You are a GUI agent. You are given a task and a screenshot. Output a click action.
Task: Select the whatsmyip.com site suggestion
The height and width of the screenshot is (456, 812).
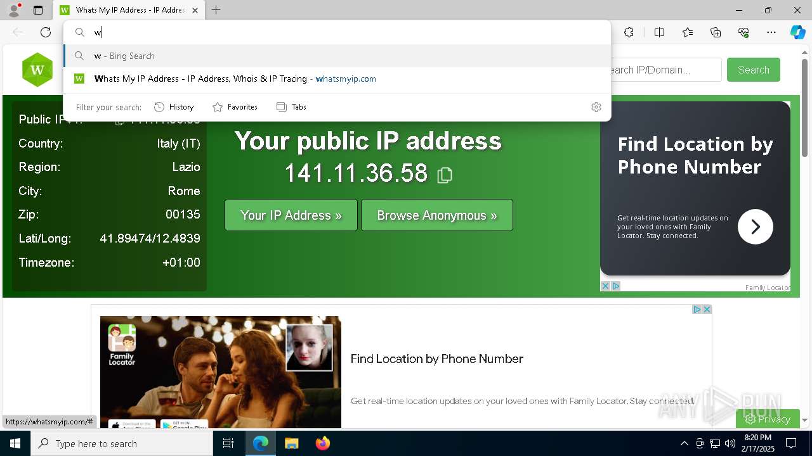click(x=337, y=79)
